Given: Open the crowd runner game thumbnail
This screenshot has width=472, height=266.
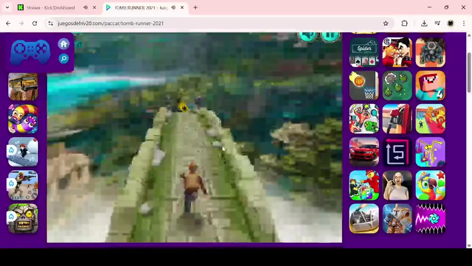Looking at the screenshot, I should point(430,119).
